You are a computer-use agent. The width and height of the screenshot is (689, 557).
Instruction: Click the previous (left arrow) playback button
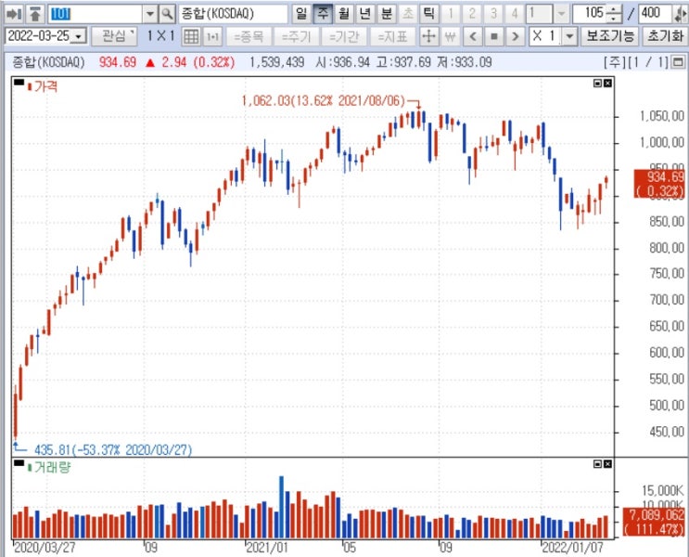[473, 36]
